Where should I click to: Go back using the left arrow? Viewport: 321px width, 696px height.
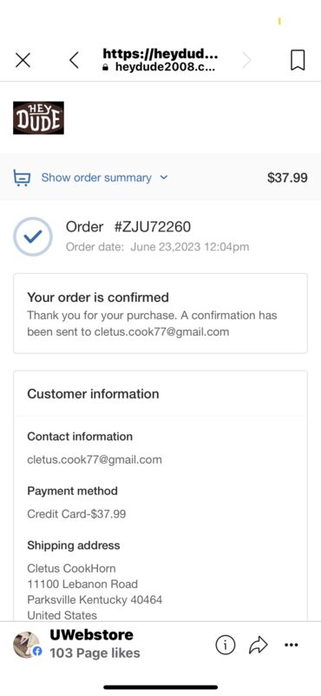tap(74, 60)
